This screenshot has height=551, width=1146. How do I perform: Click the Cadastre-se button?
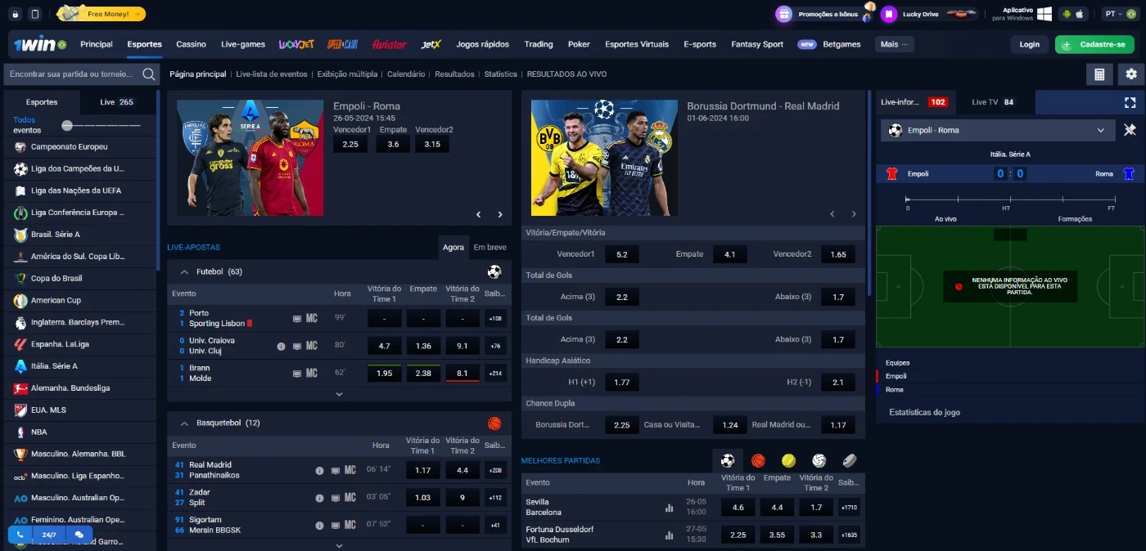1094,44
